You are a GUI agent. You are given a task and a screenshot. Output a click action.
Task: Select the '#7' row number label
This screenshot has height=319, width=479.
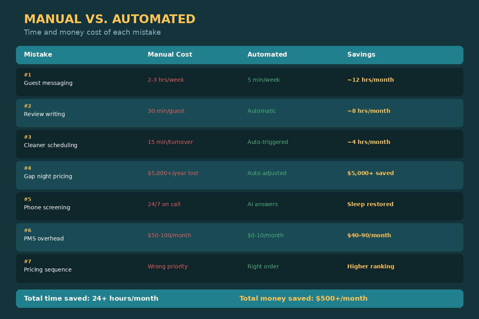(x=28, y=262)
